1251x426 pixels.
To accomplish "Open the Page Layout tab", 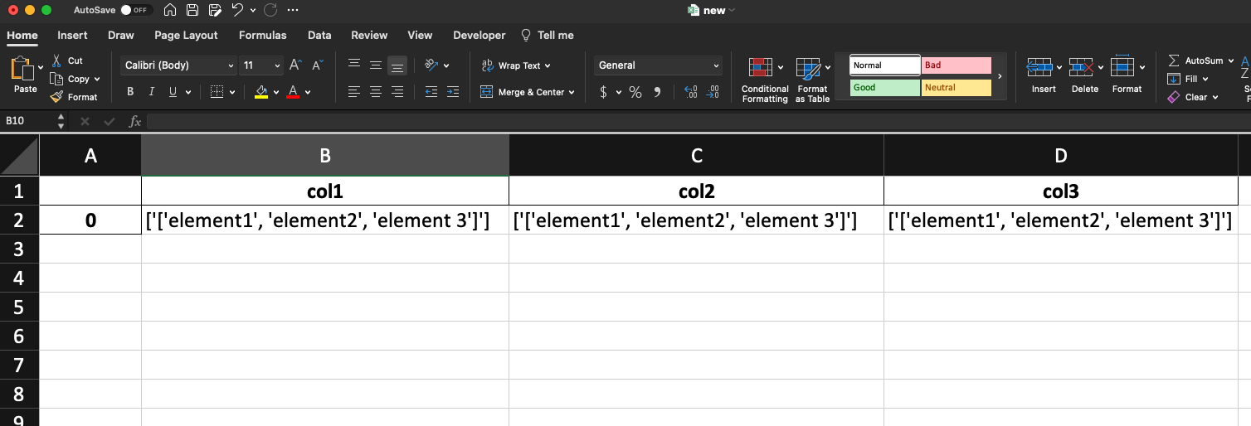I will 186,35.
